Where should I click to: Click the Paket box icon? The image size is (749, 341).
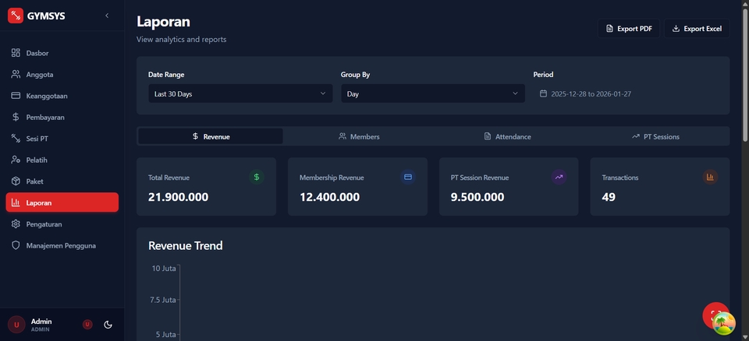point(16,181)
